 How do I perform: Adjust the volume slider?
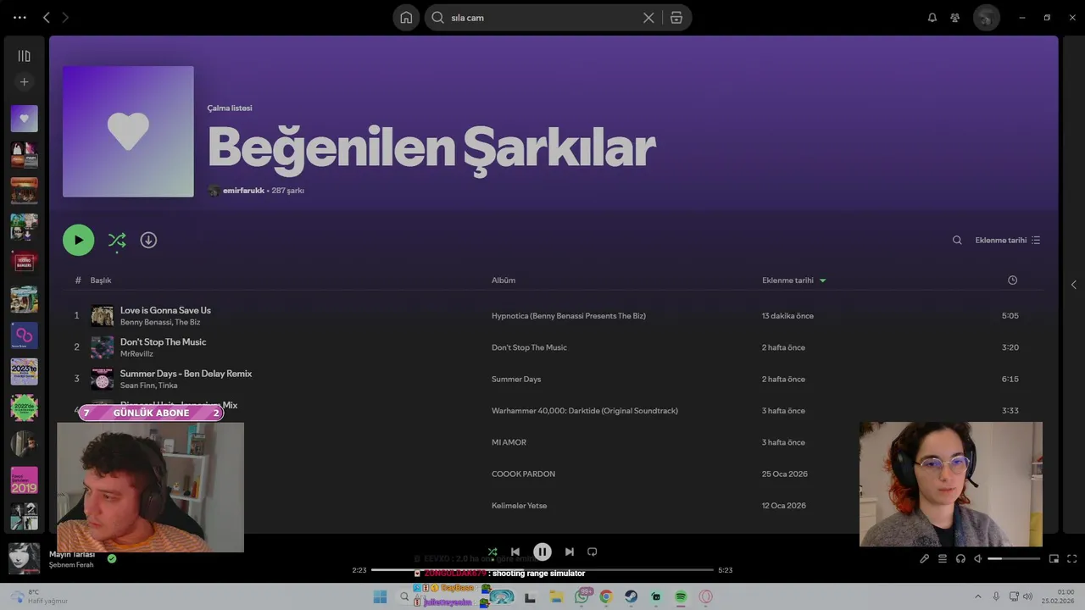click(x=1014, y=558)
